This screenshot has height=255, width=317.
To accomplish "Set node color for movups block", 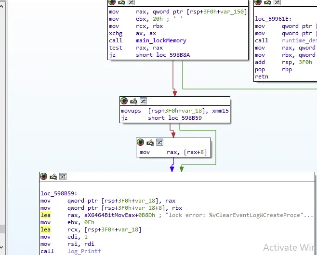I will click(124, 101).
